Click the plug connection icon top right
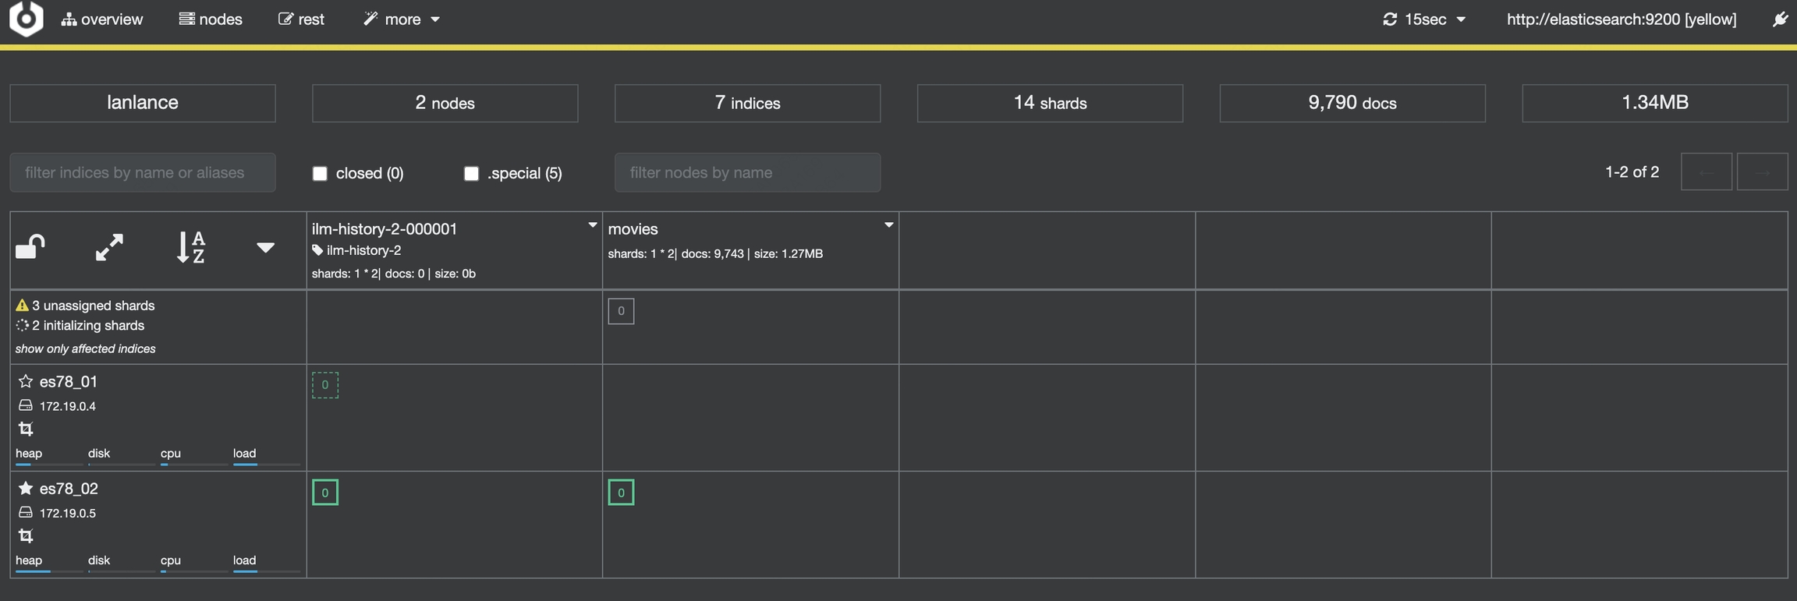Image resolution: width=1797 pixels, height=601 pixels. pos(1779,19)
